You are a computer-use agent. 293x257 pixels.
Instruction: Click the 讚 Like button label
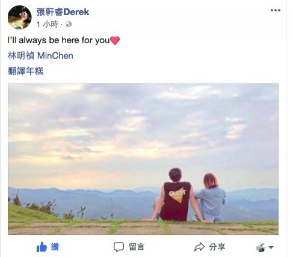(x=55, y=247)
